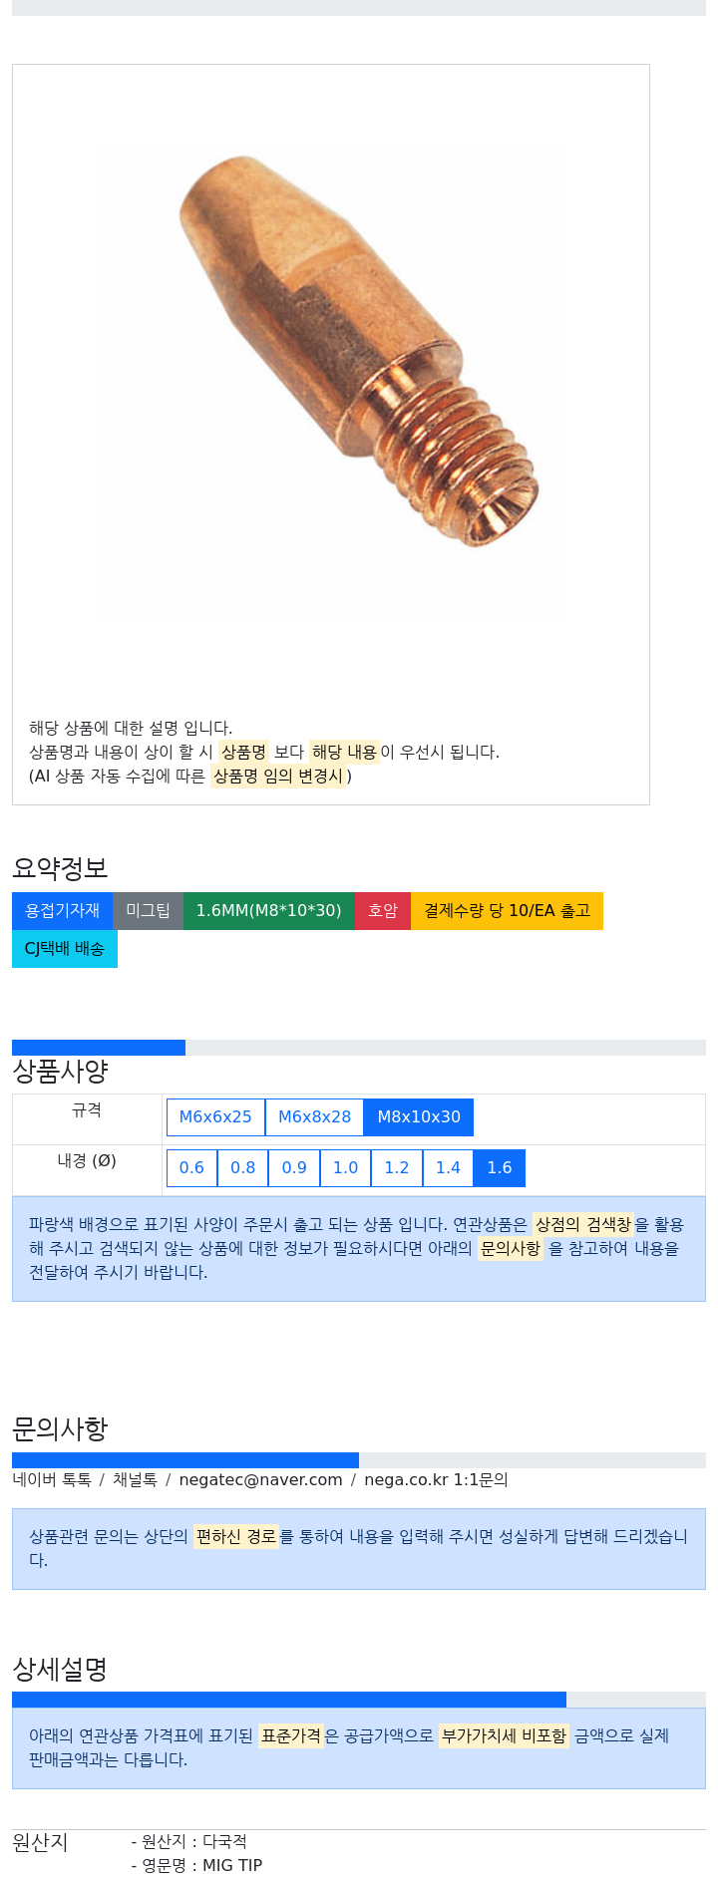Image resolution: width=718 pixels, height=1878 pixels.
Task: Click the negatec@naver.com email contact
Action: (x=260, y=1480)
